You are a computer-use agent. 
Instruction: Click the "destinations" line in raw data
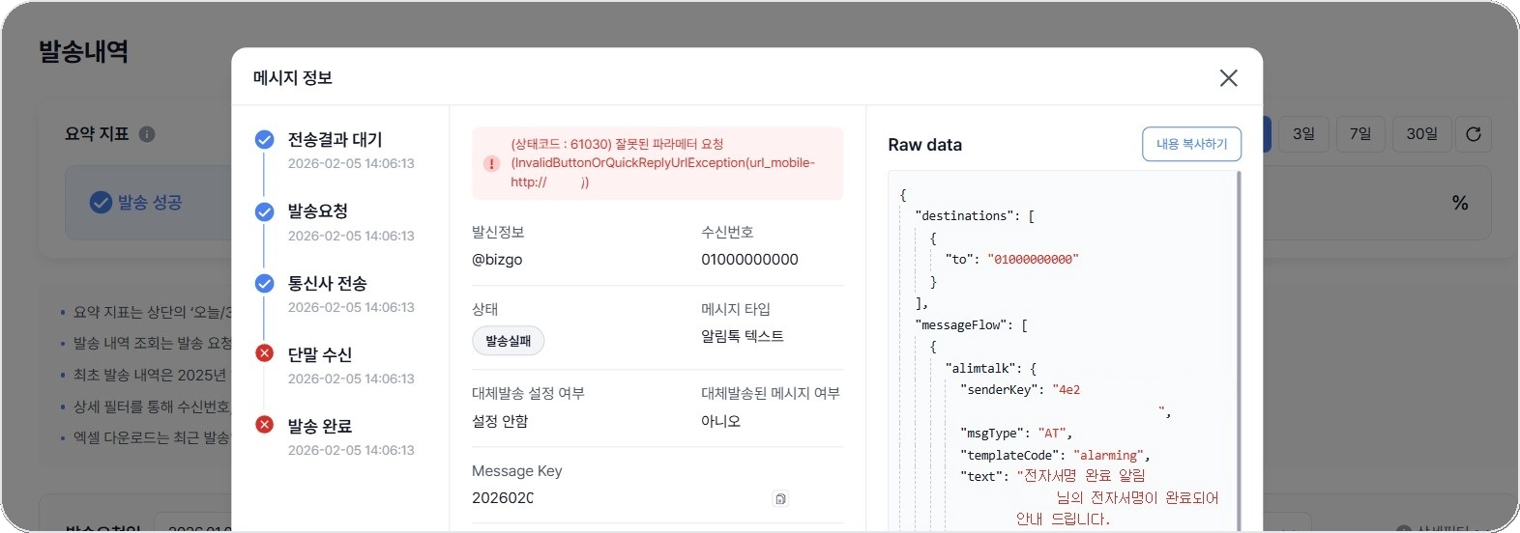[x=975, y=216]
